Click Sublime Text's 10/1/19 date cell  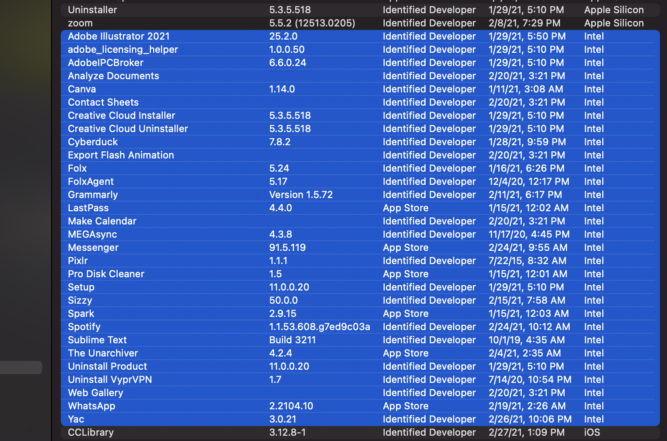point(526,340)
